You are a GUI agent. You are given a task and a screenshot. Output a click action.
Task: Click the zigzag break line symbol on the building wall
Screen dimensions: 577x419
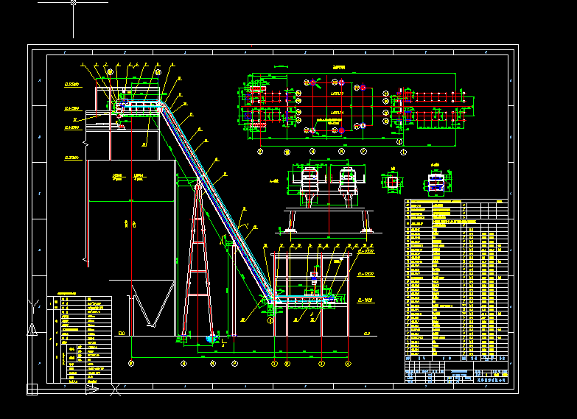point(85,144)
